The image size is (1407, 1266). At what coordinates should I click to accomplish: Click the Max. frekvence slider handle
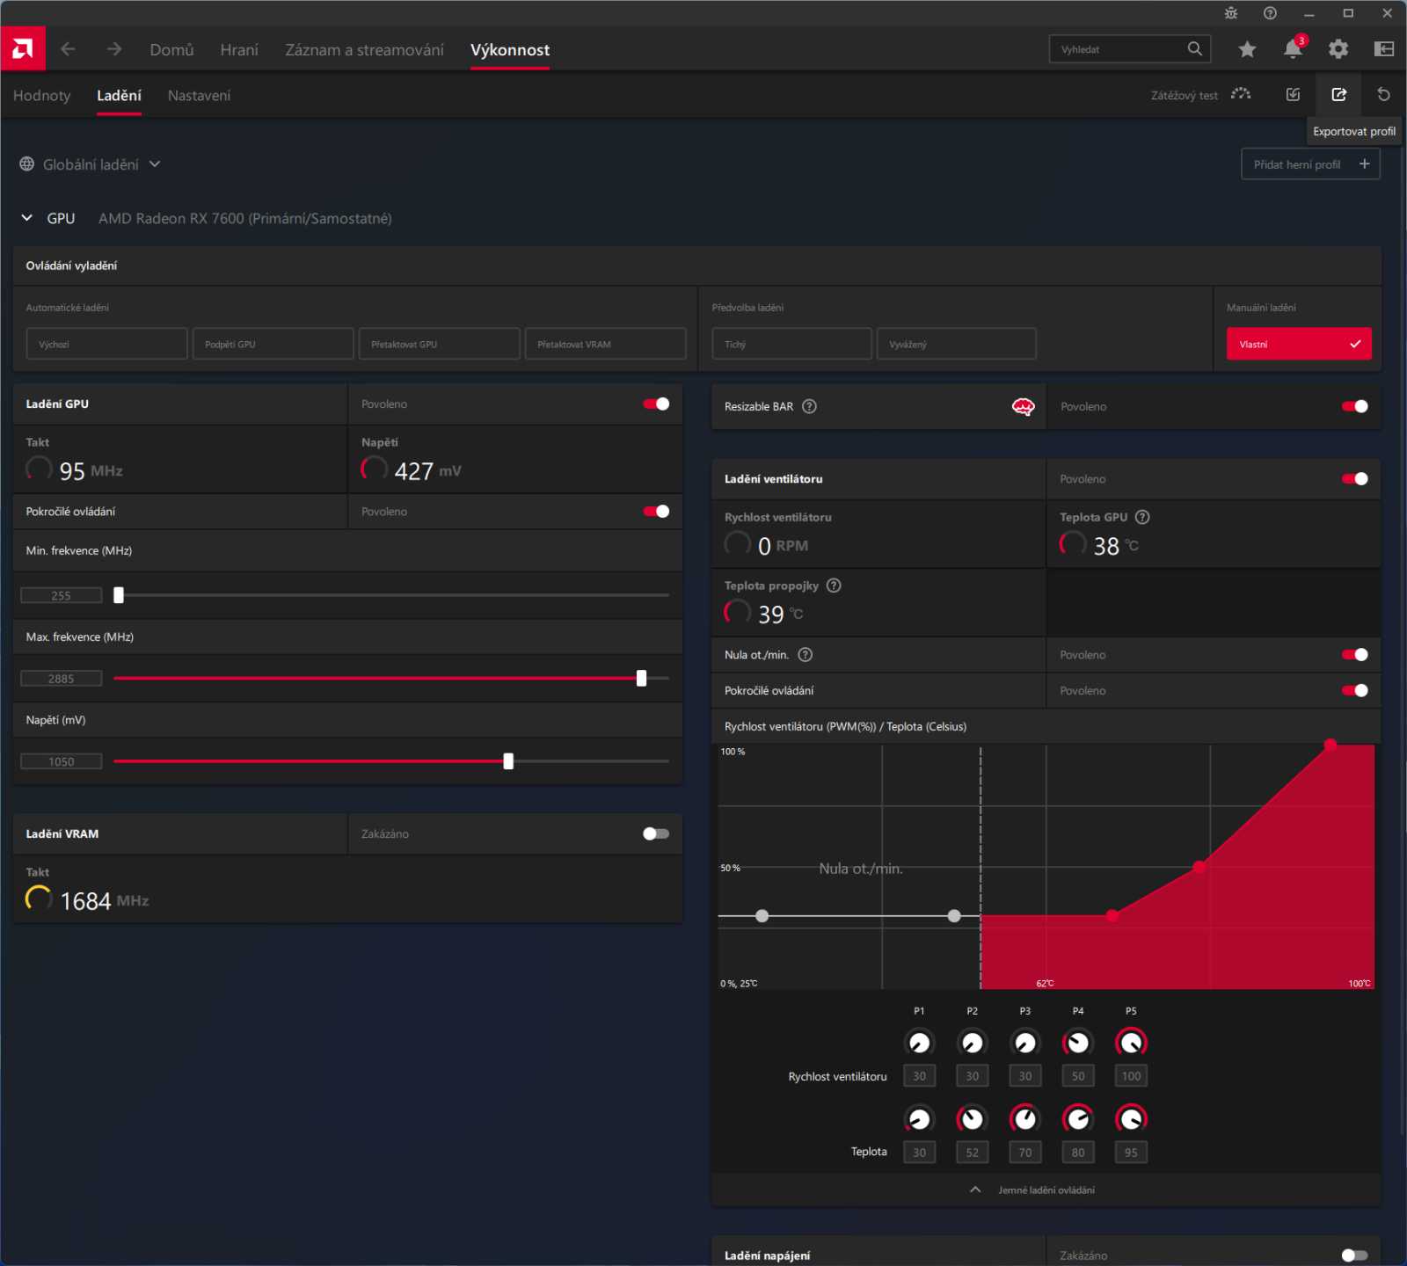[641, 678]
